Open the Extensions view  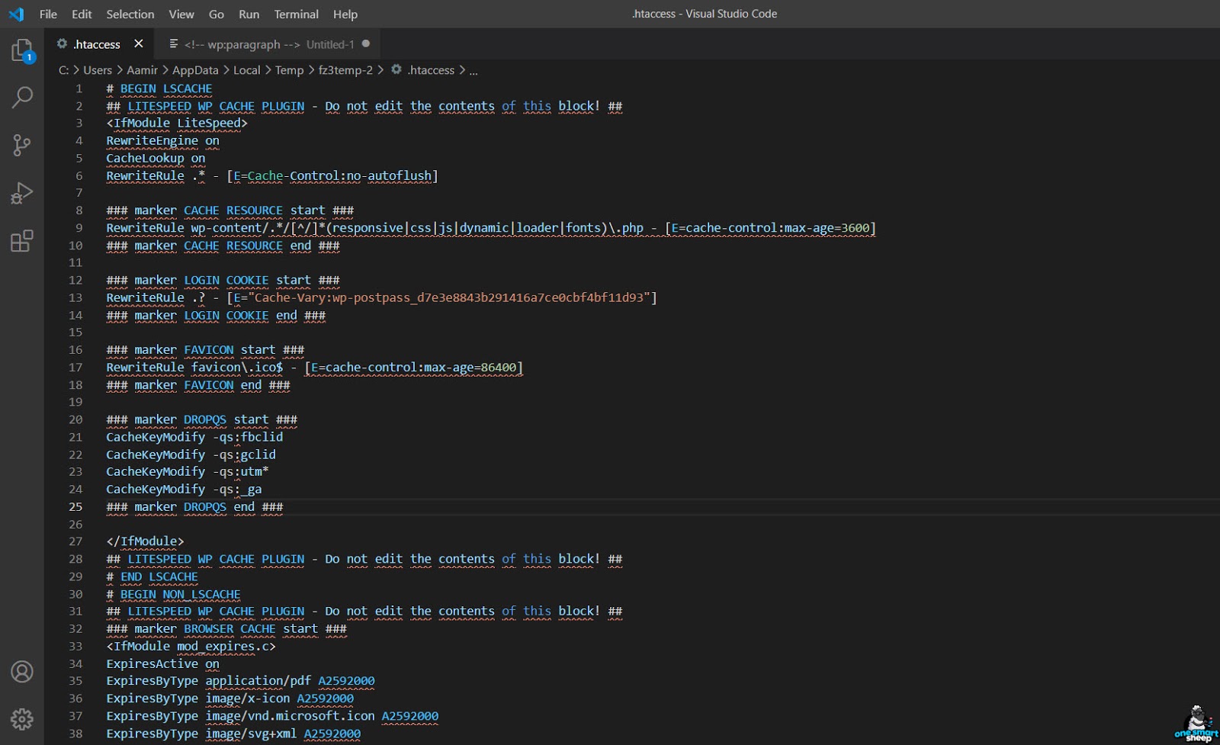pyautogui.click(x=22, y=241)
